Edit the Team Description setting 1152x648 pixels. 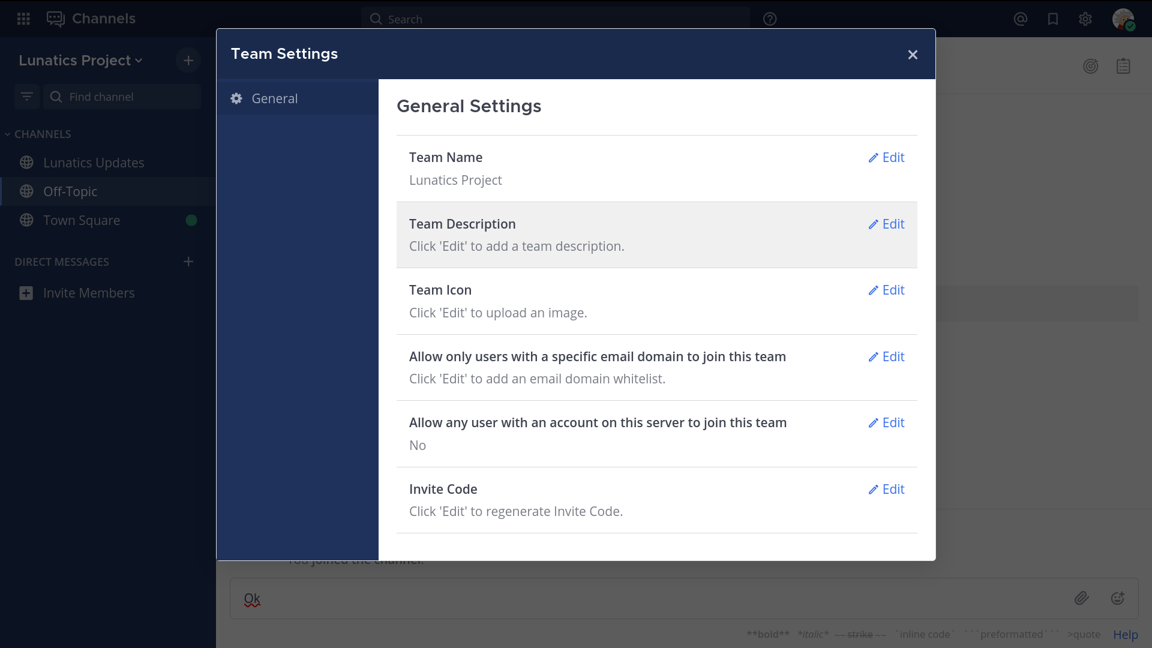[x=886, y=224]
